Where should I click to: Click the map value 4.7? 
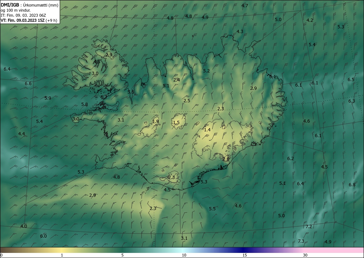[x=245, y=5]
